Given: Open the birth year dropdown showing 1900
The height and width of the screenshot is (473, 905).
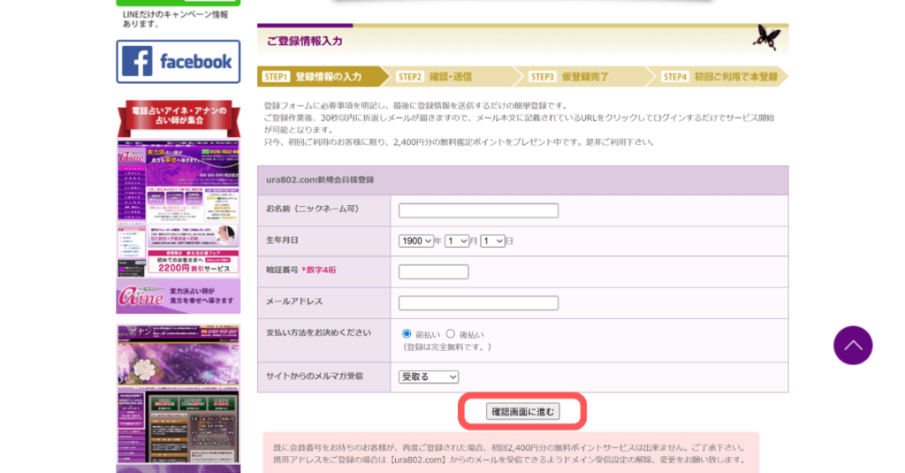Looking at the screenshot, I should click(417, 240).
